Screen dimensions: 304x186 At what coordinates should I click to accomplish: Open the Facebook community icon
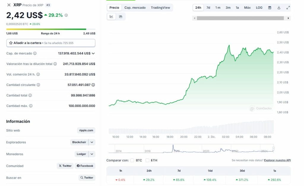(x=85, y=166)
